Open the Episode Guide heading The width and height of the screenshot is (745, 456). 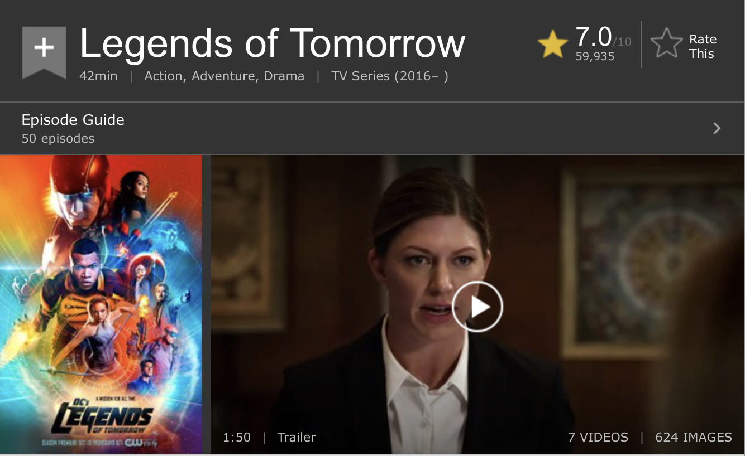(73, 120)
